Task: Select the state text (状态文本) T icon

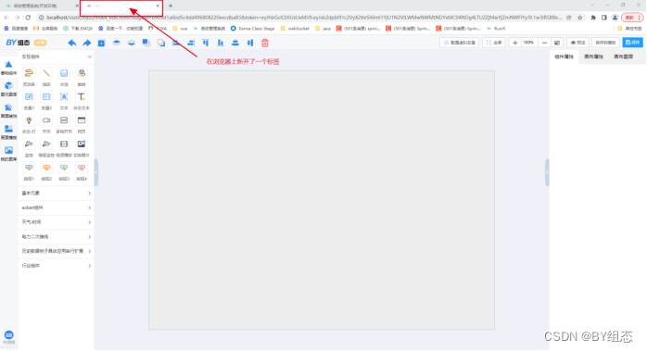Action: pyautogui.click(x=82, y=97)
